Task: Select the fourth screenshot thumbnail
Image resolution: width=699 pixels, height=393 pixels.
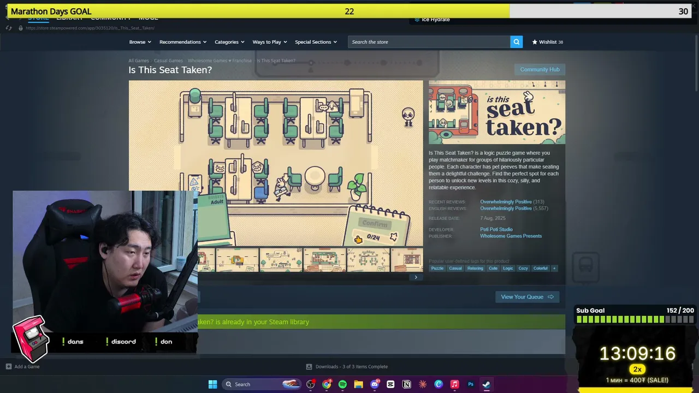Action: pos(324,260)
